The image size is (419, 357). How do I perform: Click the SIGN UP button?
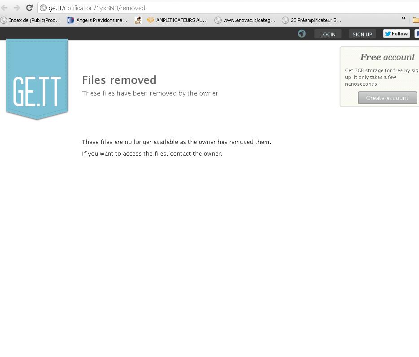click(362, 34)
